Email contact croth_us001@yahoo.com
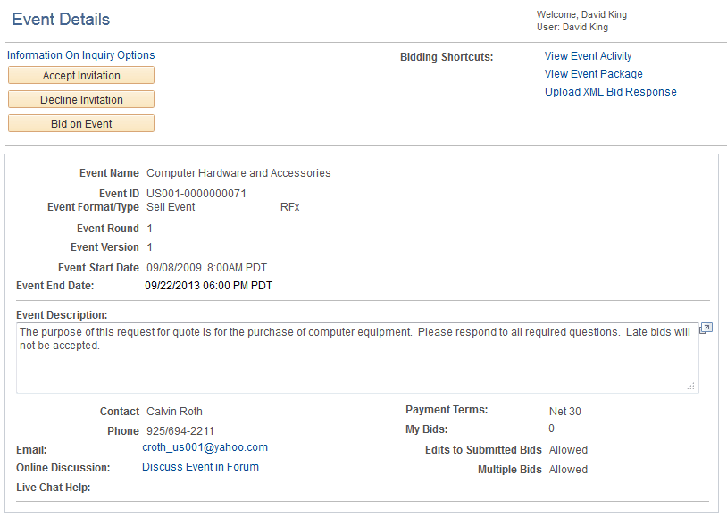 [x=205, y=447]
